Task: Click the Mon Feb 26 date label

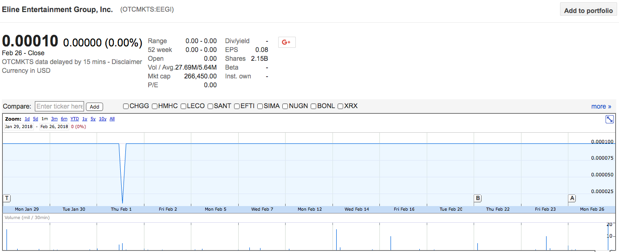Action: (592, 209)
